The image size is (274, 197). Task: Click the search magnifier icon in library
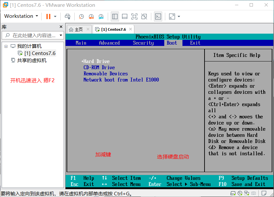point(7,35)
